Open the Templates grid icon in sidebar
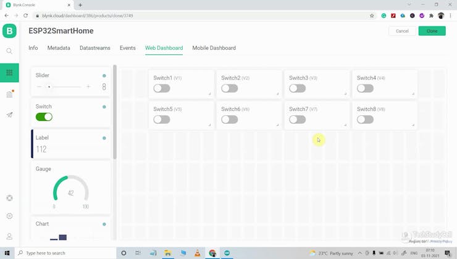The height and width of the screenshot is (259, 457). pos(9,73)
